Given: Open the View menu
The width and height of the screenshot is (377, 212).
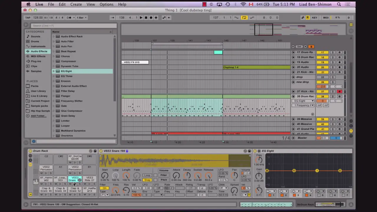Looking at the screenshot, I should (91, 4).
